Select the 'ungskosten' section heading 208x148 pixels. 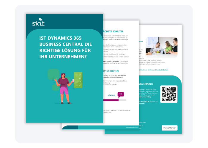pos(111,71)
